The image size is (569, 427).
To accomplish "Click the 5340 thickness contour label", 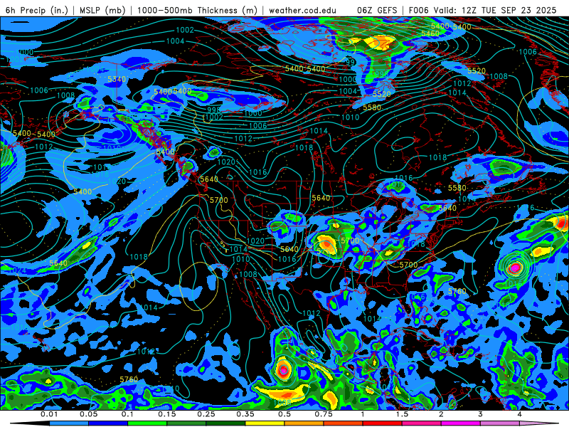I will [117, 79].
